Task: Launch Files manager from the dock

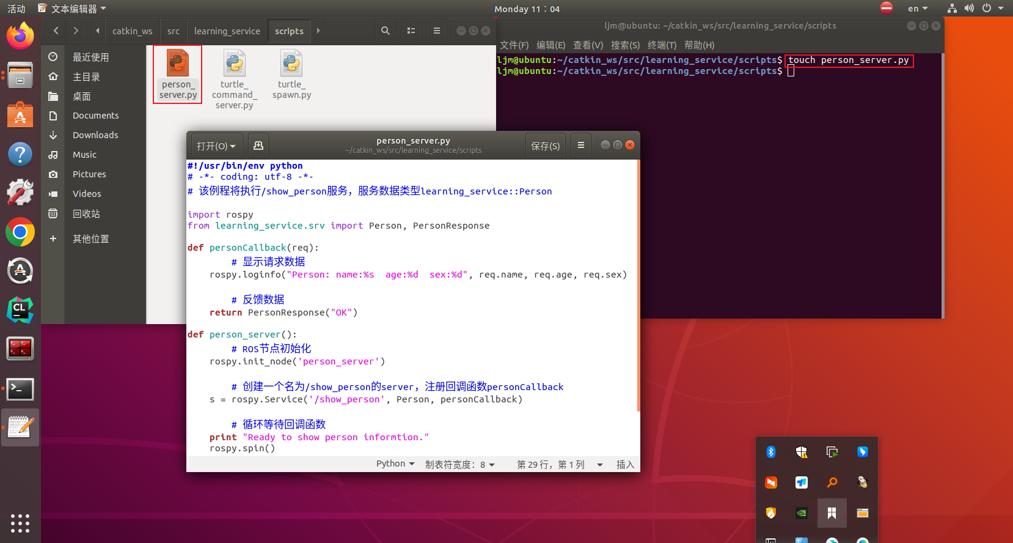Action: (x=20, y=75)
